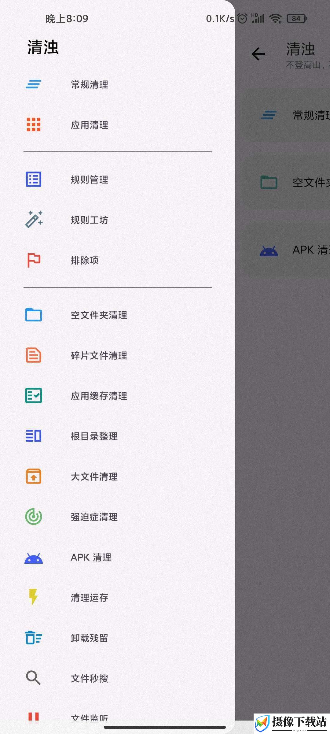This screenshot has height=734, width=330.
Task: Go back with the arrow button
Action: (x=258, y=54)
